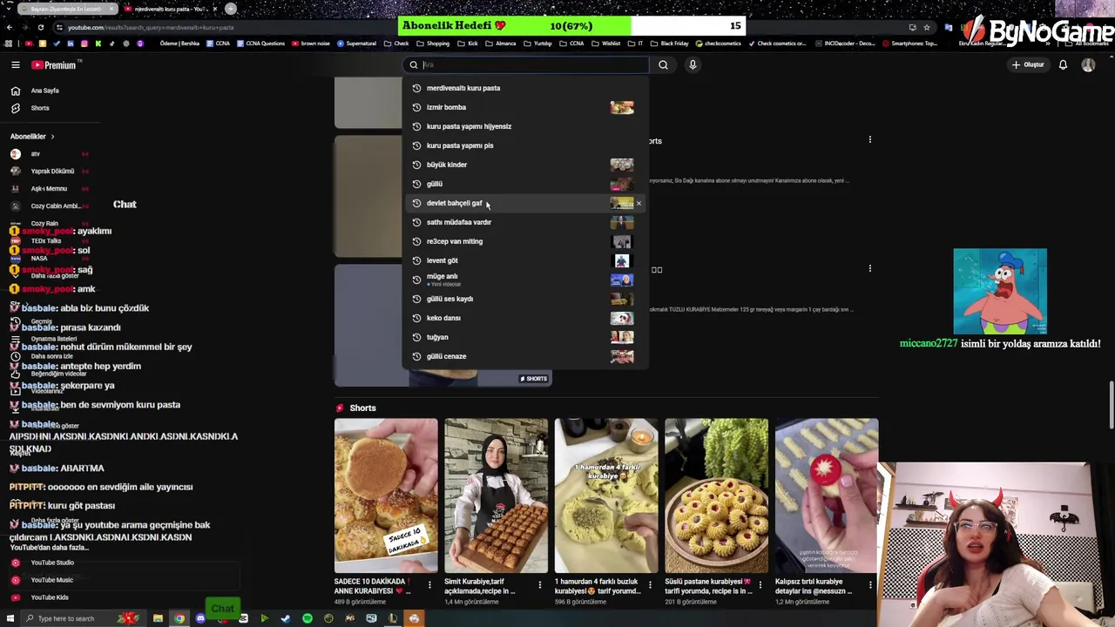Reload the page in Chrome

tap(40, 27)
